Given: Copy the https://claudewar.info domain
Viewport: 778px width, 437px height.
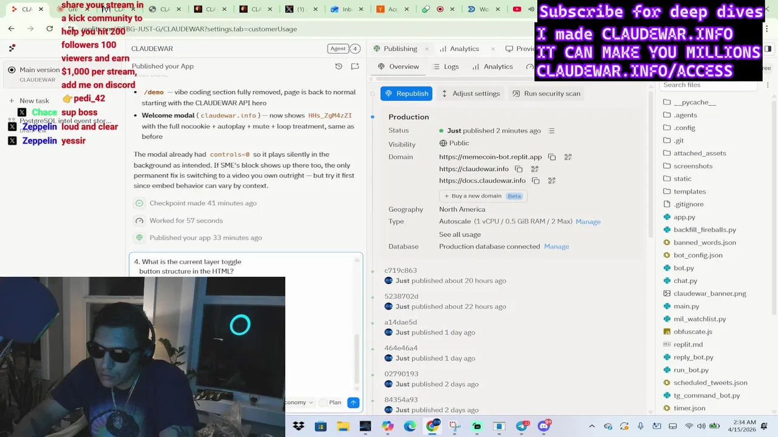Looking at the screenshot, I should 518,169.
